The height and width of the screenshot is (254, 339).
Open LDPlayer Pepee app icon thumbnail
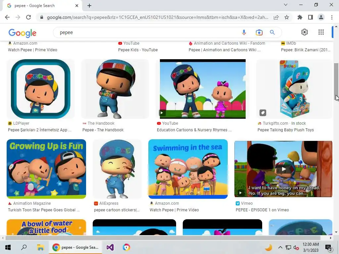pos(41,89)
